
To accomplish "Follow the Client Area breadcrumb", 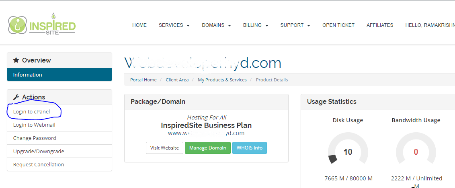I will coord(177,80).
